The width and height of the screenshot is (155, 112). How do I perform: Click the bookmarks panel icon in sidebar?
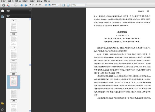coord(3,17)
